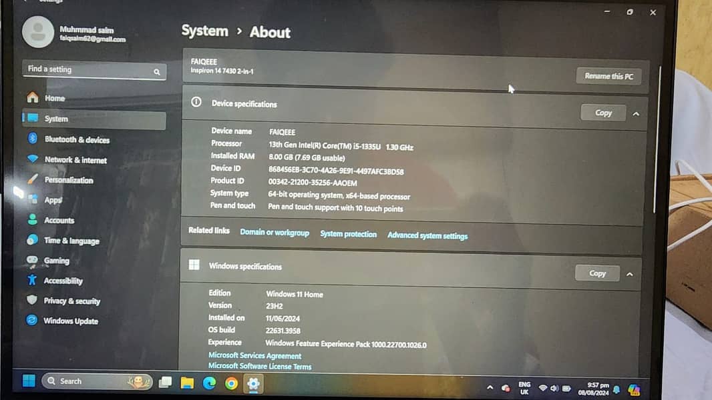The height and width of the screenshot is (400, 712).
Task: Copy the device specifications
Action: point(603,113)
